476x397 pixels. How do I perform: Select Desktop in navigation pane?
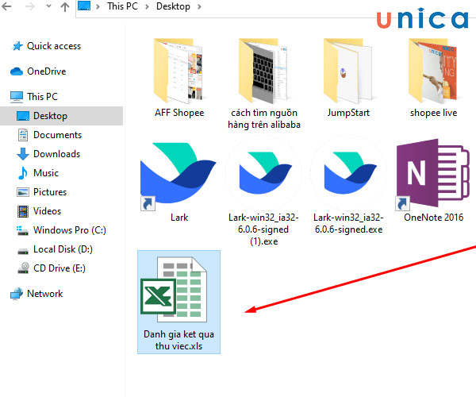(x=51, y=116)
